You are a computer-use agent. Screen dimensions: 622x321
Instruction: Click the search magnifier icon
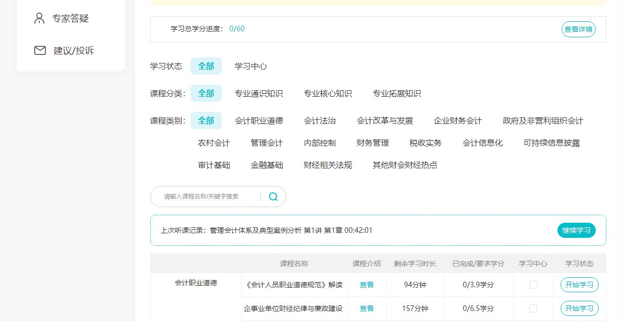273,197
